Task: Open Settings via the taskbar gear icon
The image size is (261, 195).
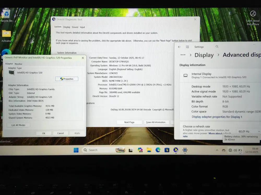Action: (185, 150)
